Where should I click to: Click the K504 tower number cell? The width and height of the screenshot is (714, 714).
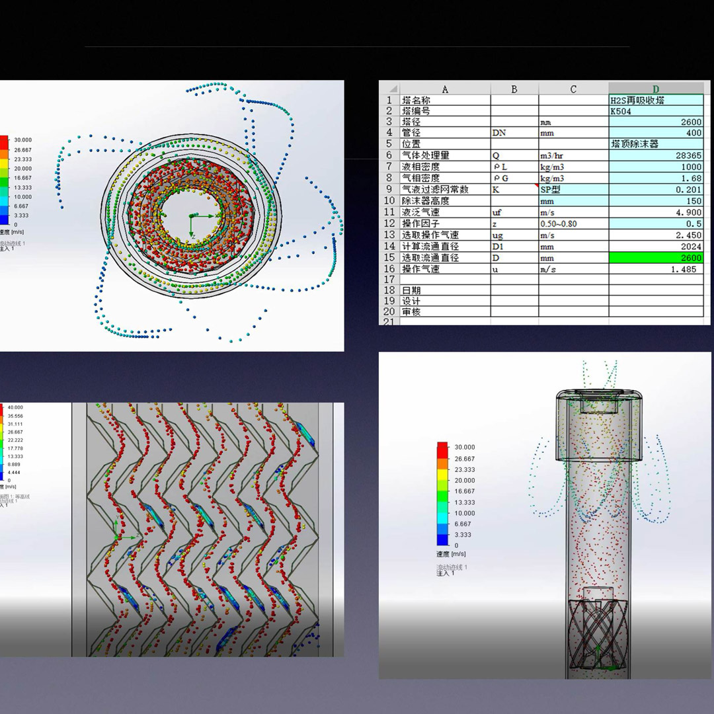tap(655, 111)
